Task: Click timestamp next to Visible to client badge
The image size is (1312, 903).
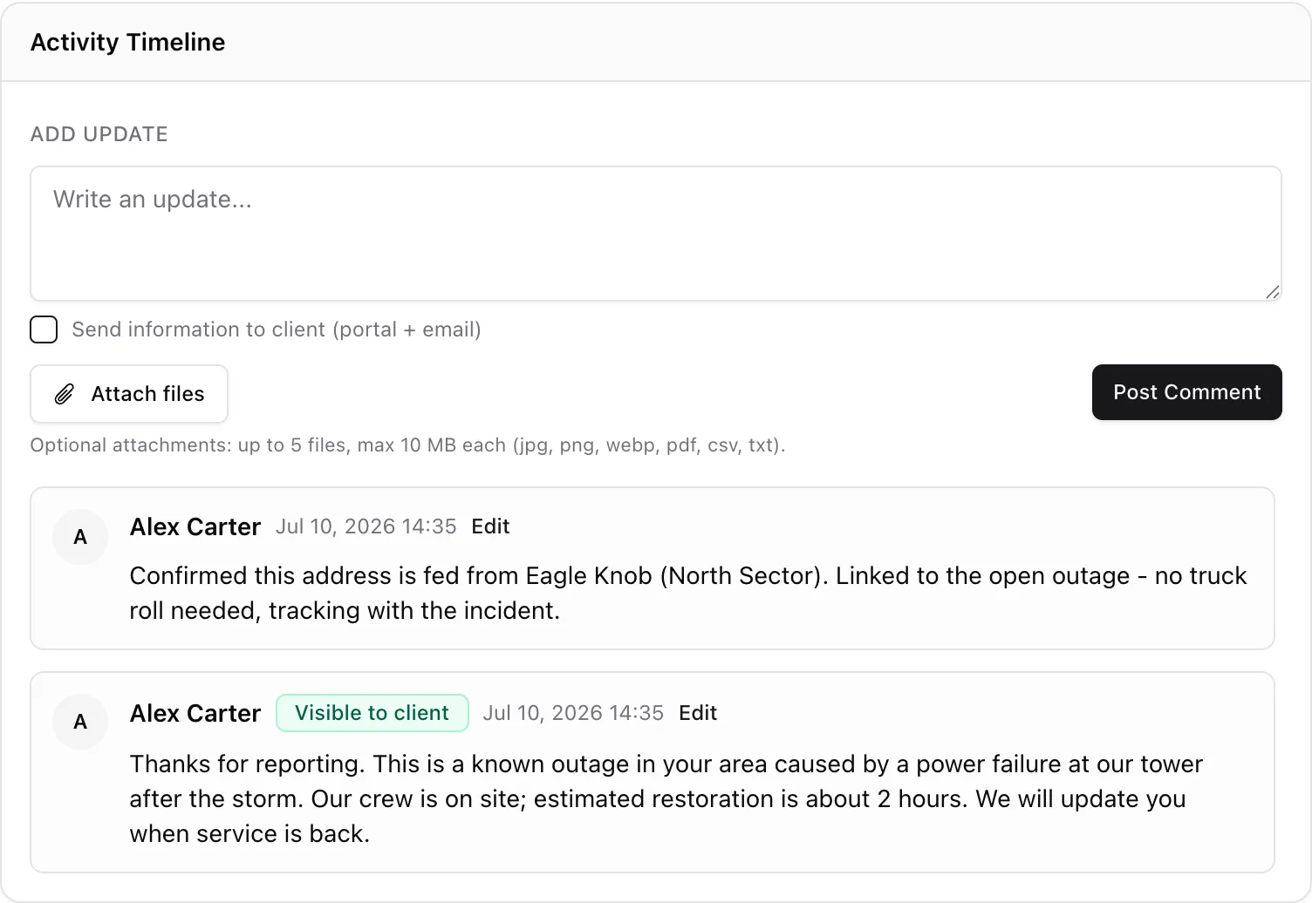Action: [573, 713]
